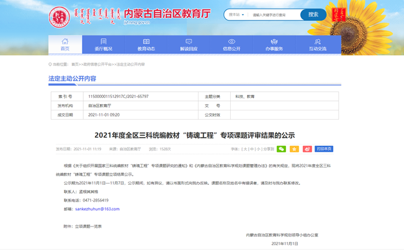This screenshot has height=250, width=404.
Task: Click the 首页 breadcrumb link
Action: [75, 64]
